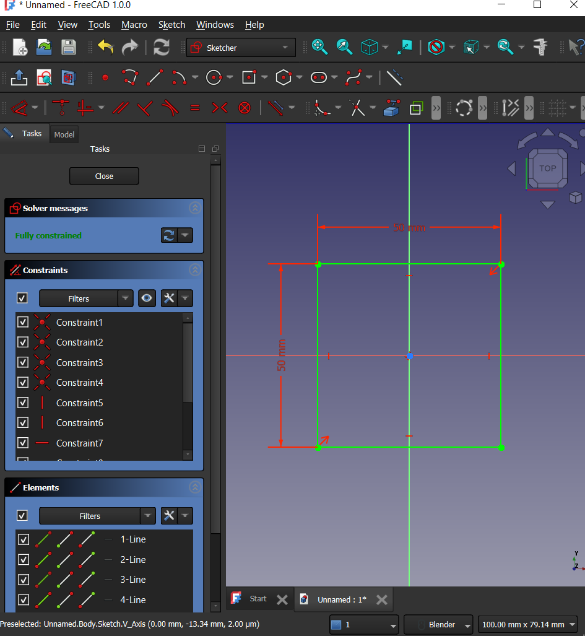
Task: Click the Close button in Tasks panel
Action: tap(104, 176)
